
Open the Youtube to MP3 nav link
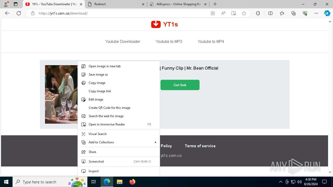[169, 42]
